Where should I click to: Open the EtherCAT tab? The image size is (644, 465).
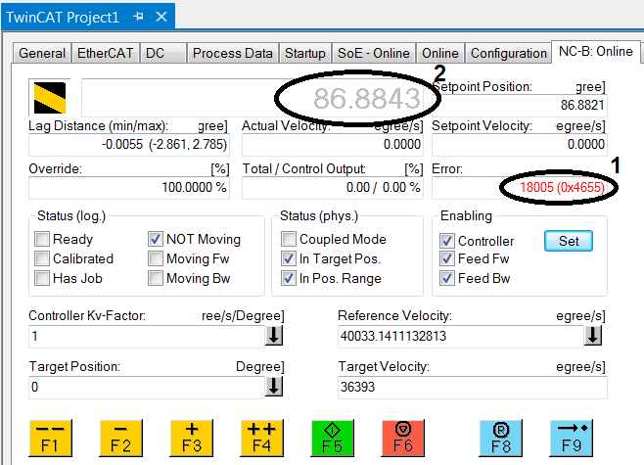point(105,53)
